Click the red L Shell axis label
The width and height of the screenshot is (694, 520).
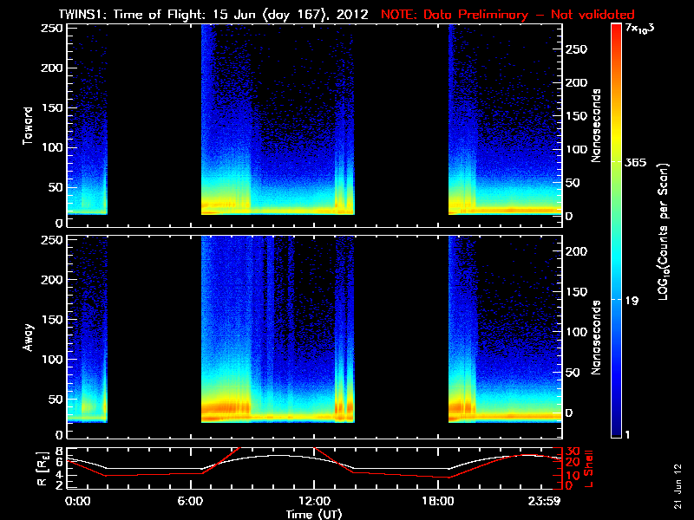click(589, 469)
